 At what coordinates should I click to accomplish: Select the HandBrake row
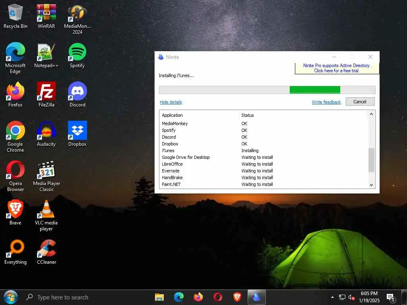[264, 178]
